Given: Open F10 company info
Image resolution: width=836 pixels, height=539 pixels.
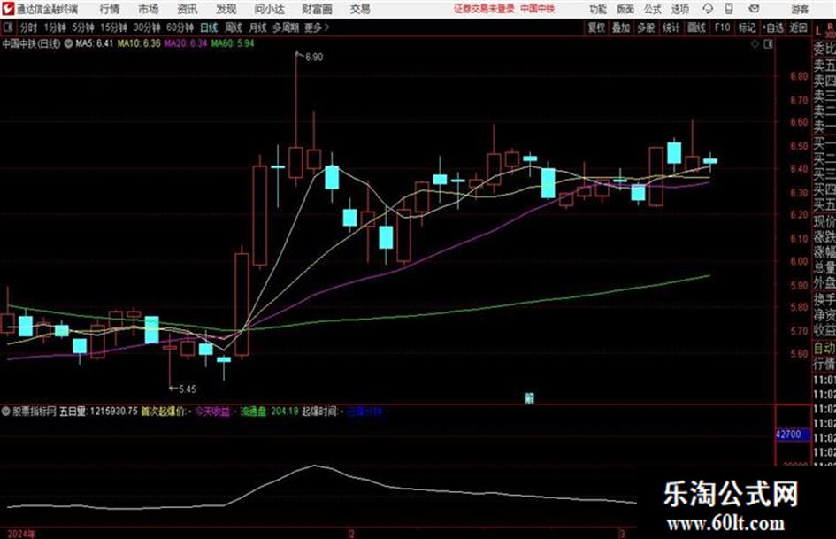Looking at the screenshot, I should pyautogui.click(x=723, y=27).
